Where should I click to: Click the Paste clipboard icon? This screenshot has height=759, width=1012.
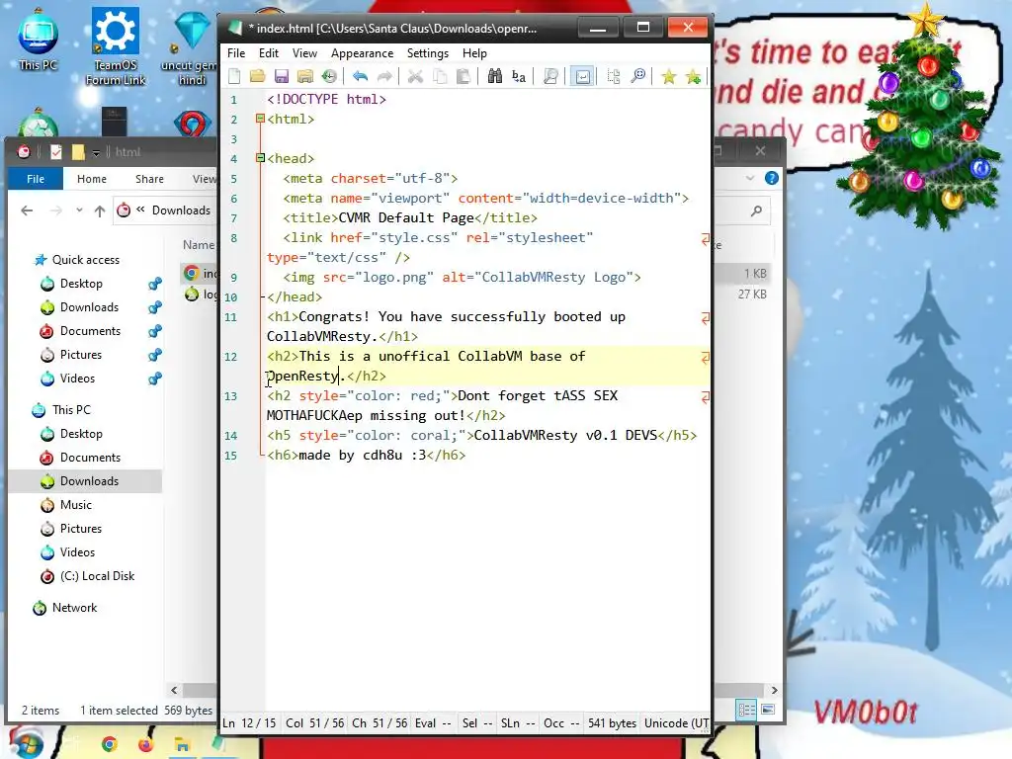click(463, 77)
